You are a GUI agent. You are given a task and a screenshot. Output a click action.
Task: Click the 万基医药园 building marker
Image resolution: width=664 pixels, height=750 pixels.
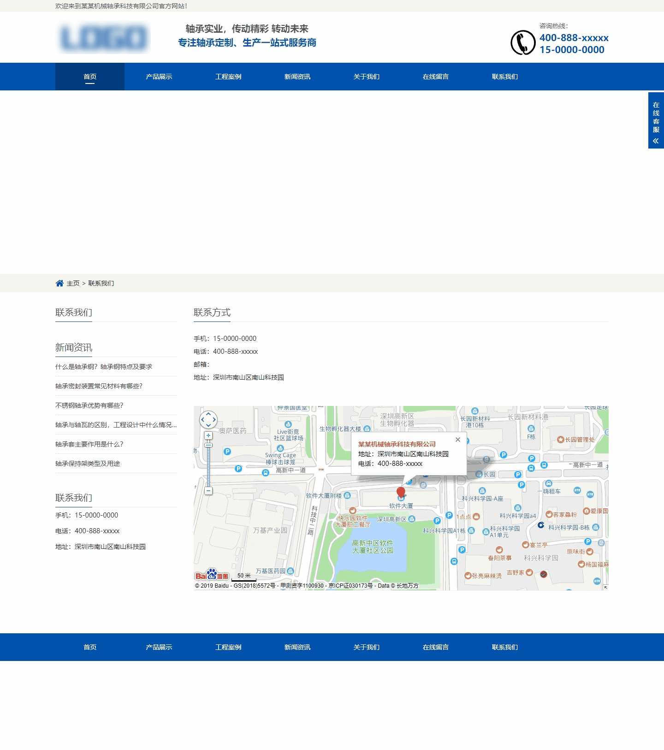[290, 571]
